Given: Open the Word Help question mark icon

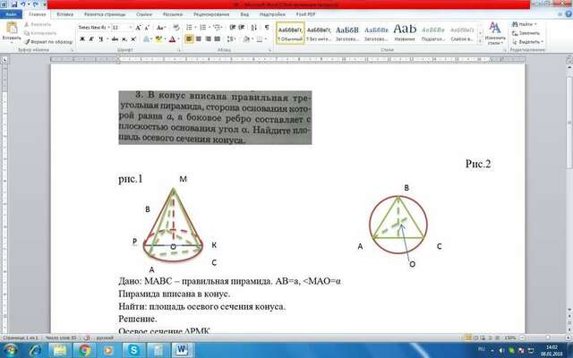Looking at the screenshot, I should pyautogui.click(x=569, y=14).
